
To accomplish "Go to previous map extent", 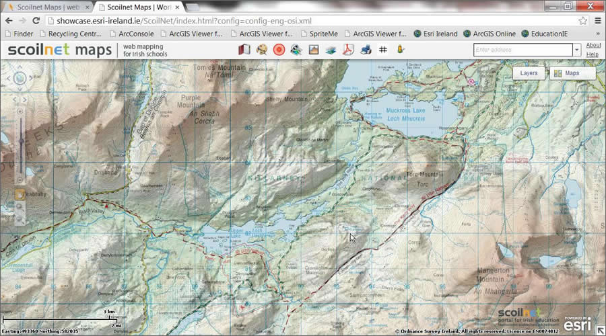I will [x=15, y=99].
